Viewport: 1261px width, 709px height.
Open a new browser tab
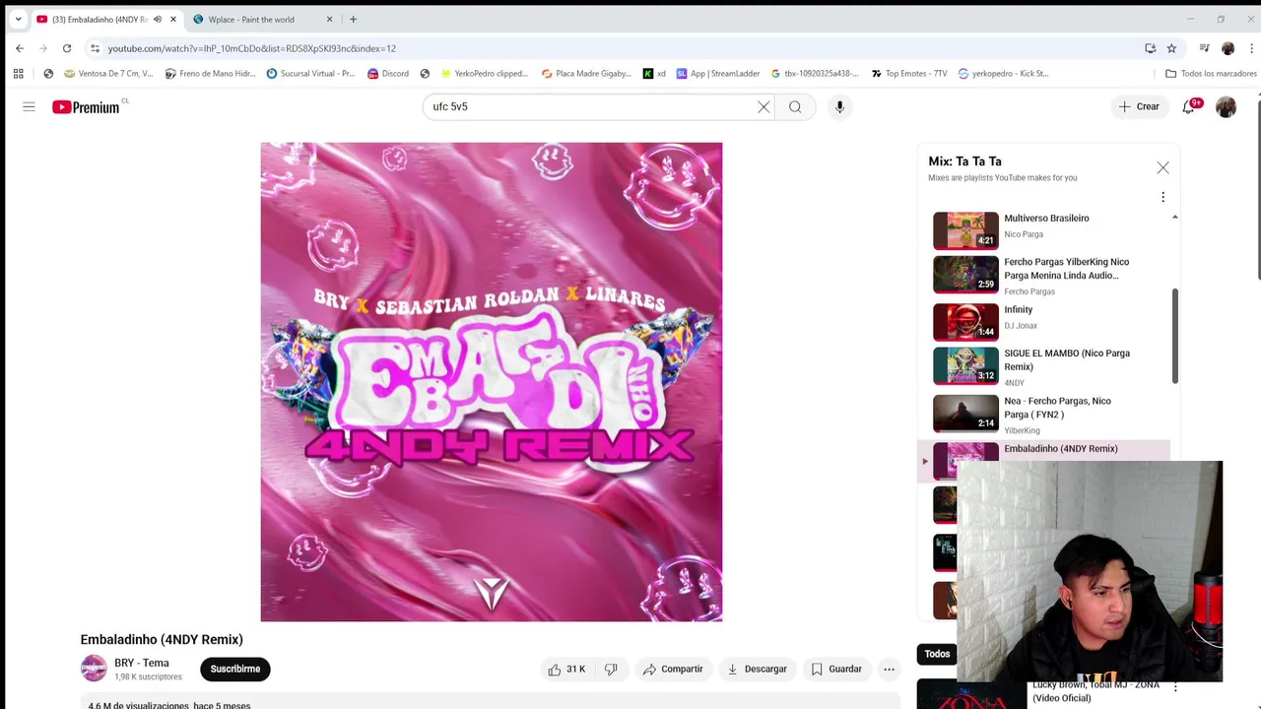(x=353, y=19)
